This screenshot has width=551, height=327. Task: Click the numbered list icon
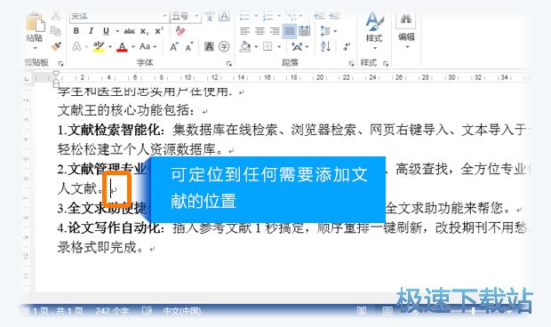point(268,16)
